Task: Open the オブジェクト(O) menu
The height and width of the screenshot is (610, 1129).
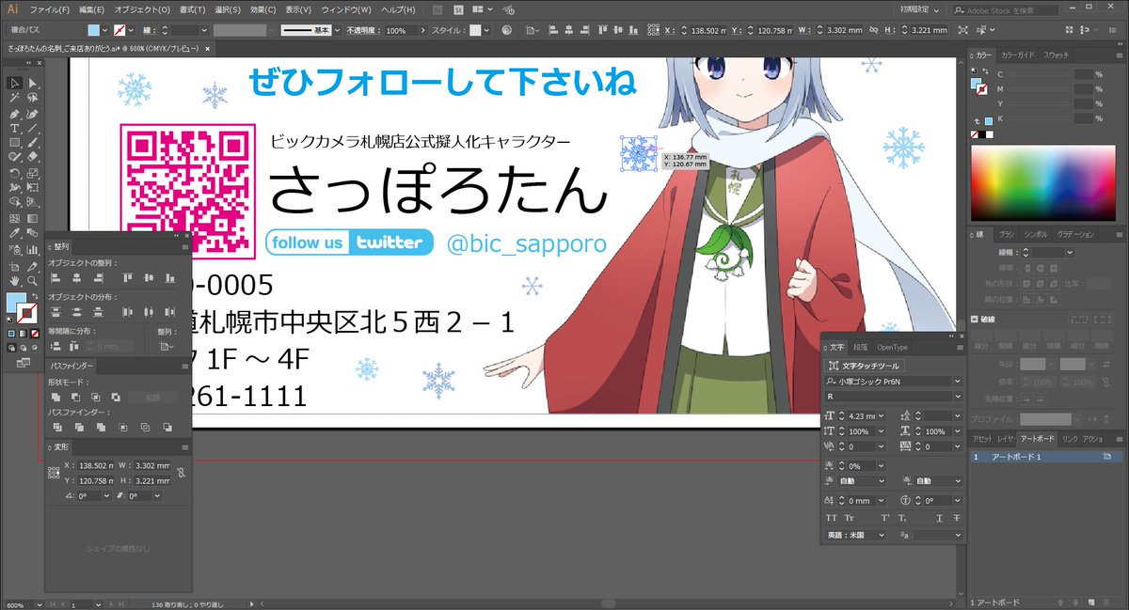Action: coord(142,9)
